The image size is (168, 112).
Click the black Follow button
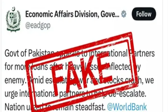point(144,14)
